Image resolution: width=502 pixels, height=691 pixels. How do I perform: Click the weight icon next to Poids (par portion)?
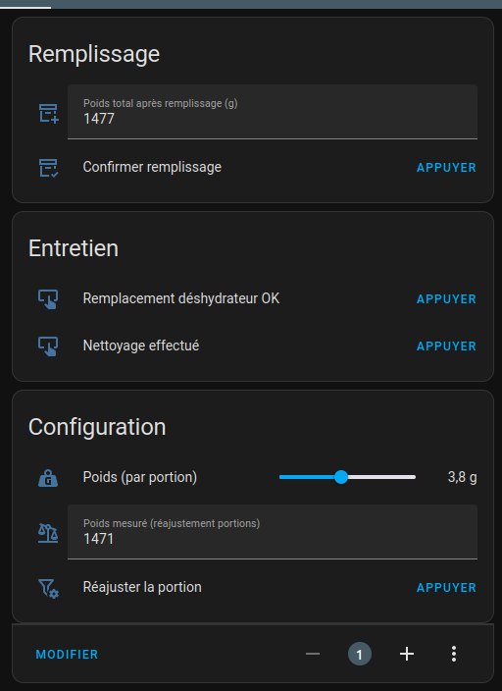pyautogui.click(x=48, y=477)
